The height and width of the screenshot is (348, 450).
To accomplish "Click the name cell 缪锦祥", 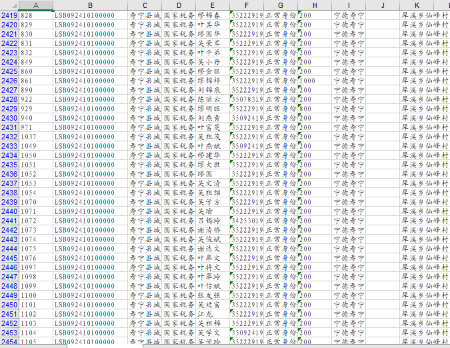I will coord(213,81).
